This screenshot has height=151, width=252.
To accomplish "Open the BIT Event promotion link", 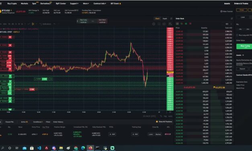I will coord(116,4).
